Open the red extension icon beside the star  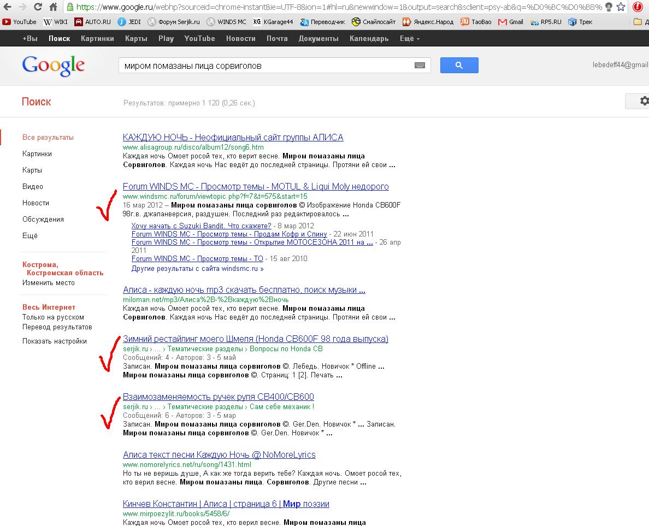point(638,7)
